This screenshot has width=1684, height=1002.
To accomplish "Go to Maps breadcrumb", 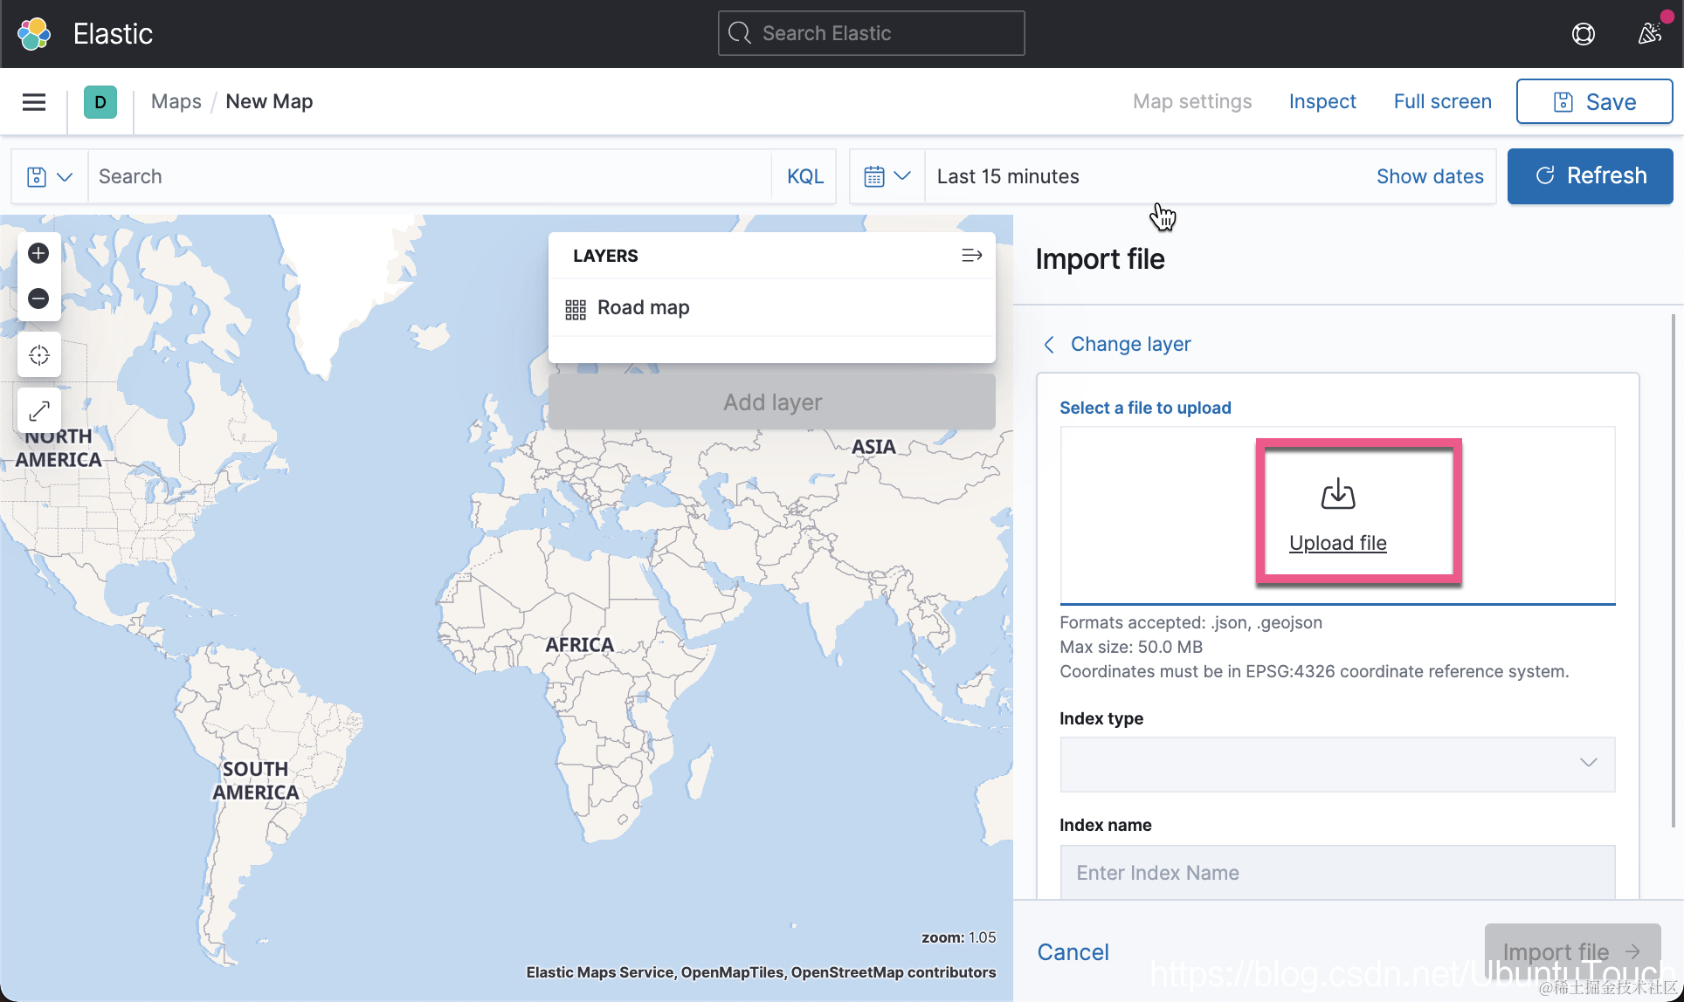I will [x=176, y=102].
